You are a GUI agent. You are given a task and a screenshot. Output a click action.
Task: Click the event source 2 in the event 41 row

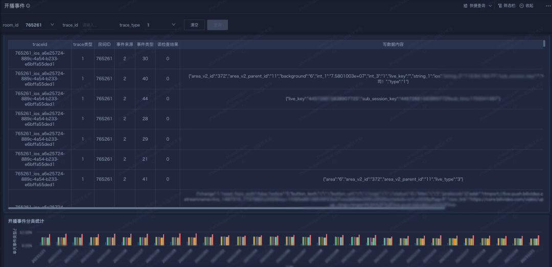tap(125, 180)
